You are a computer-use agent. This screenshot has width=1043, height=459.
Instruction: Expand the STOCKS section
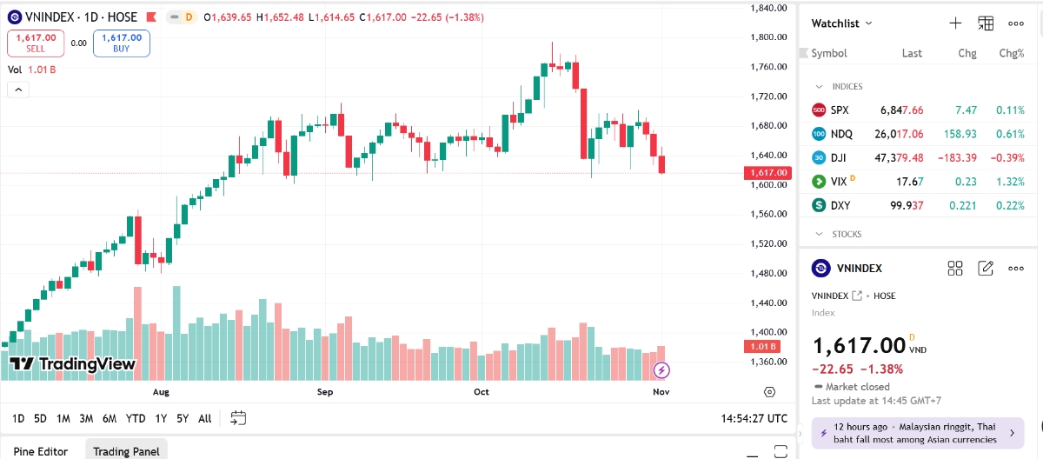[x=819, y=235]
